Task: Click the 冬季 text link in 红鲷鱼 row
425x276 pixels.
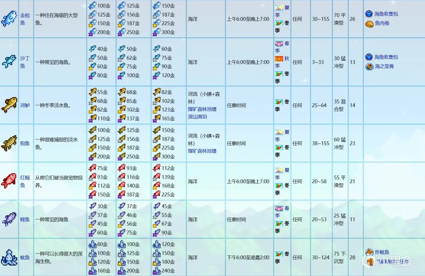Action: pyautogui.click(x=282, y=189)
